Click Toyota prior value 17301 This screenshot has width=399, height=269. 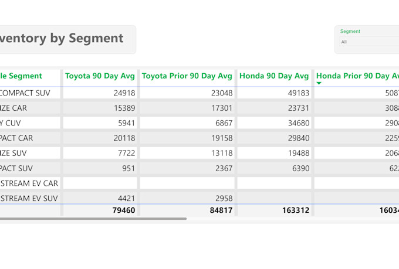click(x=222, y=108)
